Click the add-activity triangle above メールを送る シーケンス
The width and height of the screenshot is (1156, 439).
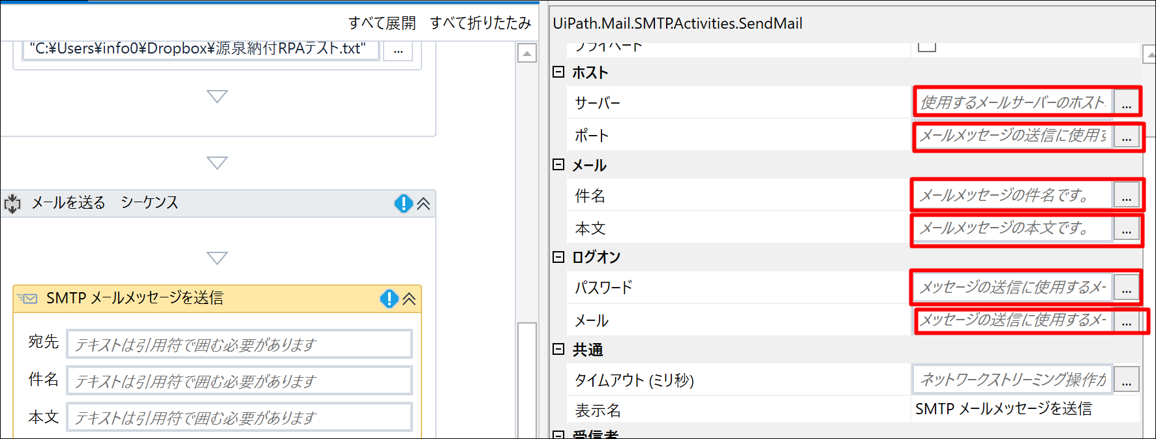(x=217, y=162)
